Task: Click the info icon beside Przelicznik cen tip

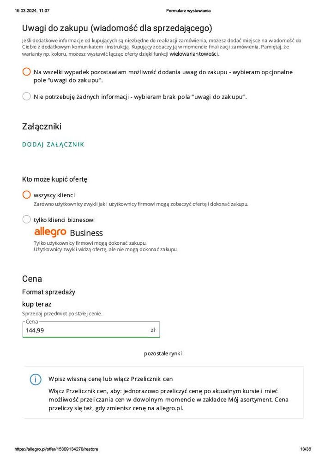Action: 36,379
